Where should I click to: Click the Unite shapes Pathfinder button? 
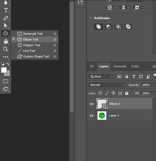point(99,27)
